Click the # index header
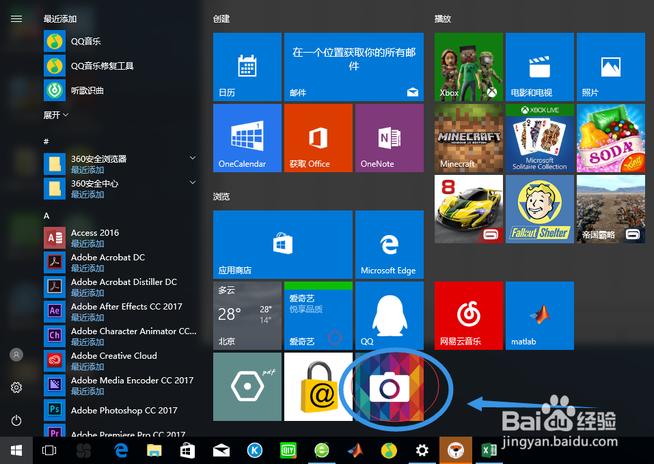This screenshot has width=654, height=464. tap(46, 141)
